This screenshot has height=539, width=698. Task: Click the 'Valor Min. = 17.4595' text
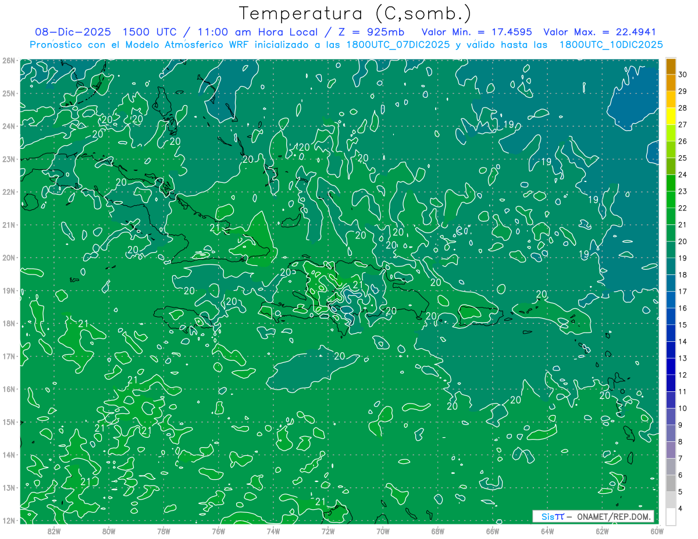(x=477, y=32)
